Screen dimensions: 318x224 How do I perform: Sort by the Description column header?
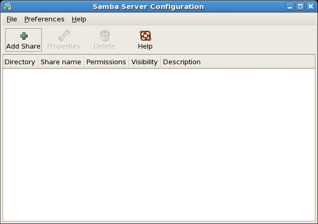point(238,62)
